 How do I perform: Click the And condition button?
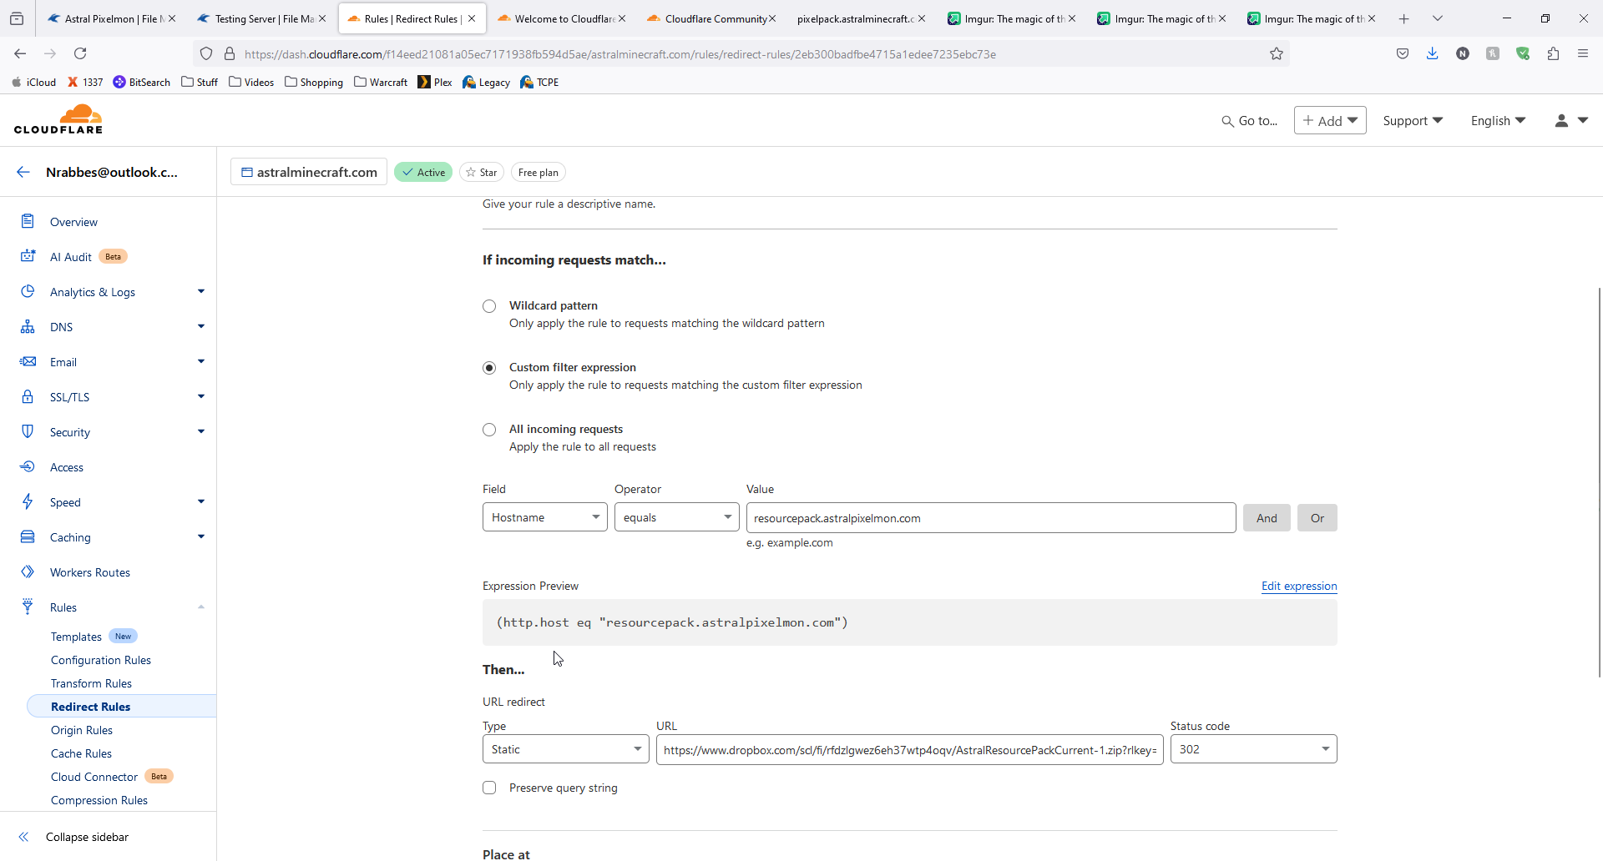(x=1267, y=518)
